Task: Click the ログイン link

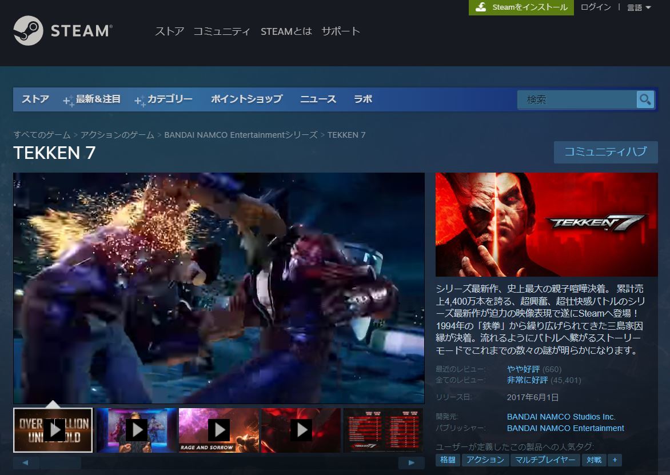Action: pos(596,7)
